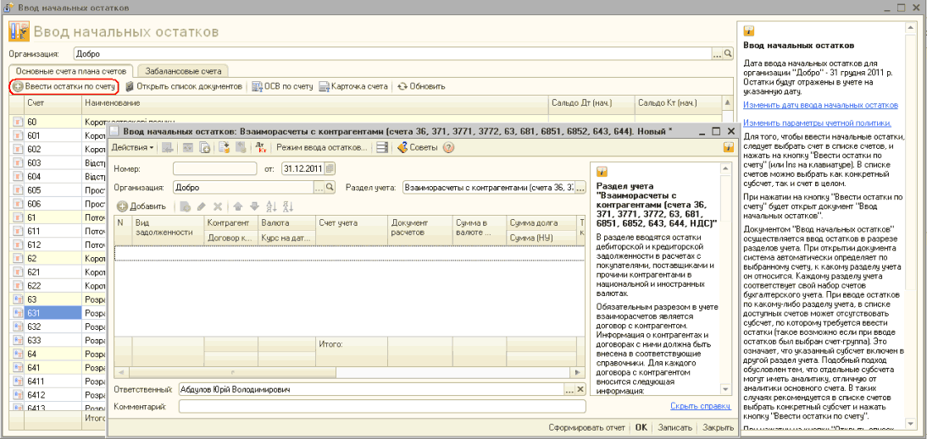
Task: Select account row '601'
Action: click(53, 135)
